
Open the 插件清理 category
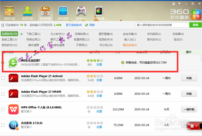pos(33,45)
